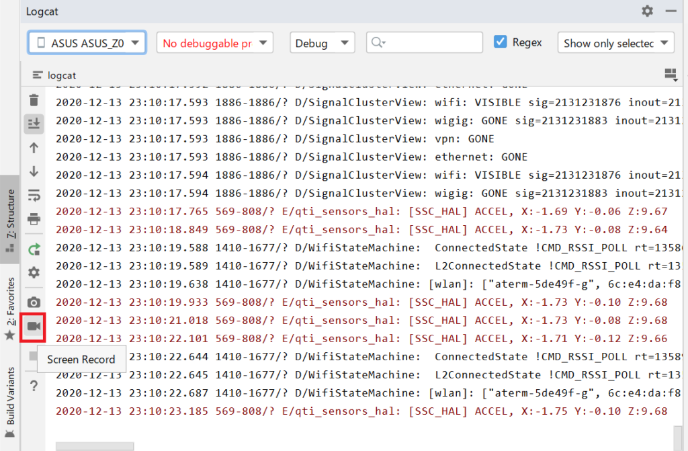Screen dimensions: 688x451
Task: Print the logcat output
Action: 34,218
